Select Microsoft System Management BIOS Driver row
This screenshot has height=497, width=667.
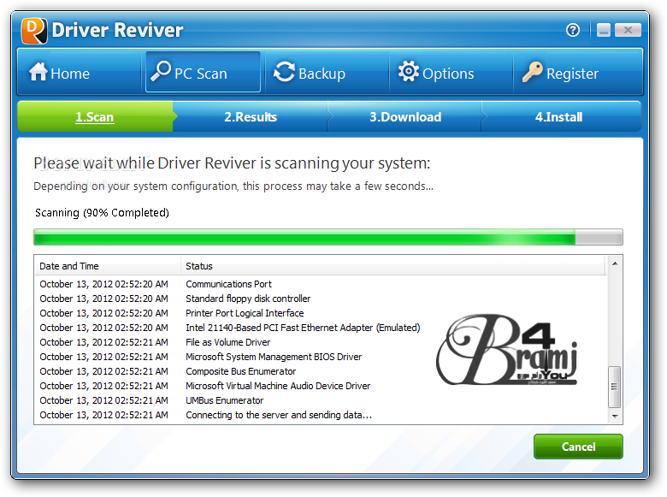(x=322, y=357)
